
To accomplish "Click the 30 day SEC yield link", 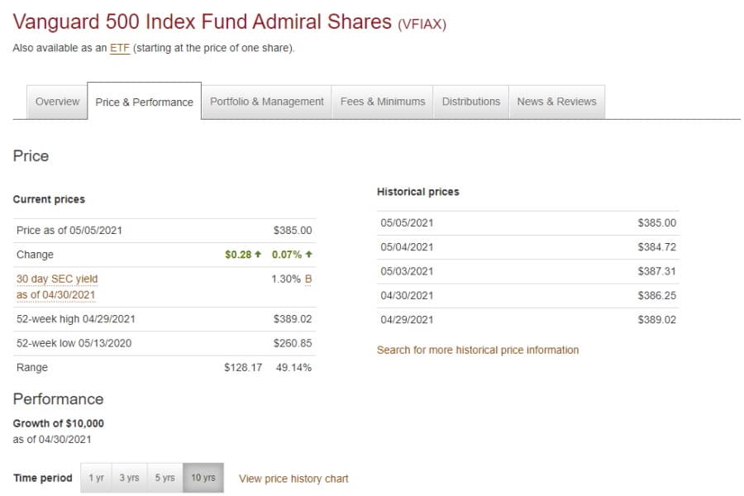I will [x=56, y=279].
